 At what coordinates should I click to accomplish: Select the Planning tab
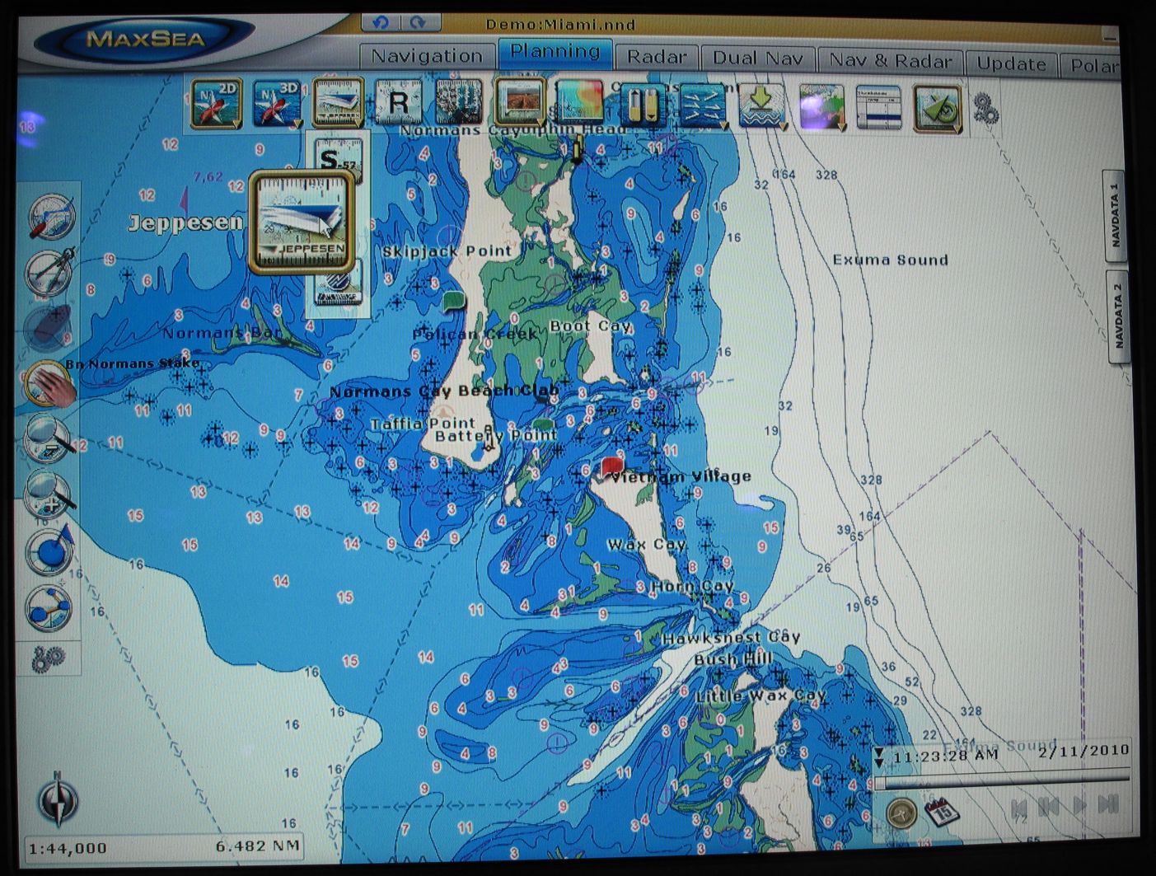pyautogui.click(x=555, y=52)
